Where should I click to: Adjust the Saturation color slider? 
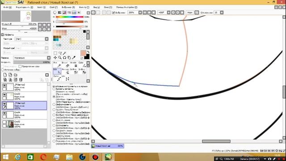coord(70,22)
